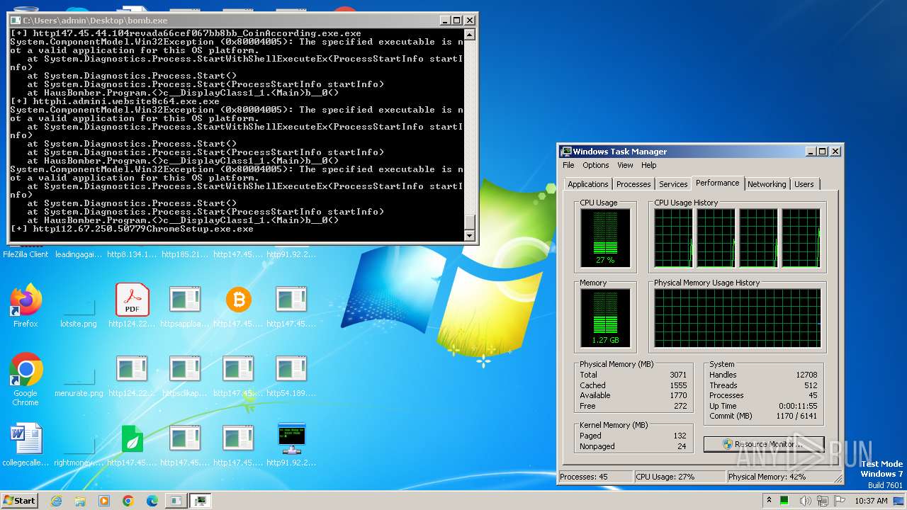Click the Physical Memory Usage History graph
Screen dimensions: 907x510
[737, 318]
